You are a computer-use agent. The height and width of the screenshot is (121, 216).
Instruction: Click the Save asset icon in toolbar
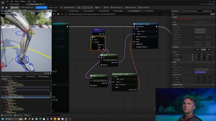tap(3, 7)
